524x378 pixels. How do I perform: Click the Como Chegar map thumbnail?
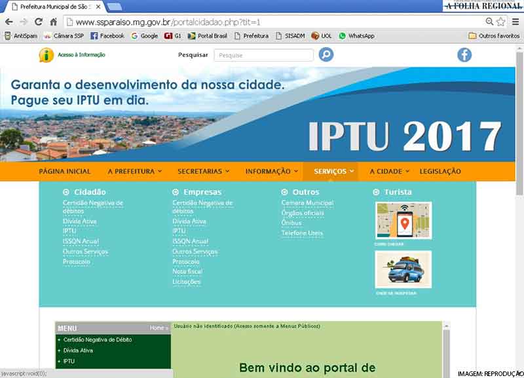click(403, 221)
